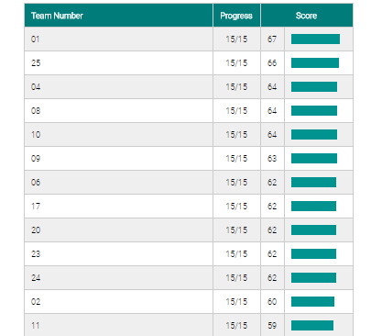Select team 01 row
This screenshot has width=382, height=336.
189,39
